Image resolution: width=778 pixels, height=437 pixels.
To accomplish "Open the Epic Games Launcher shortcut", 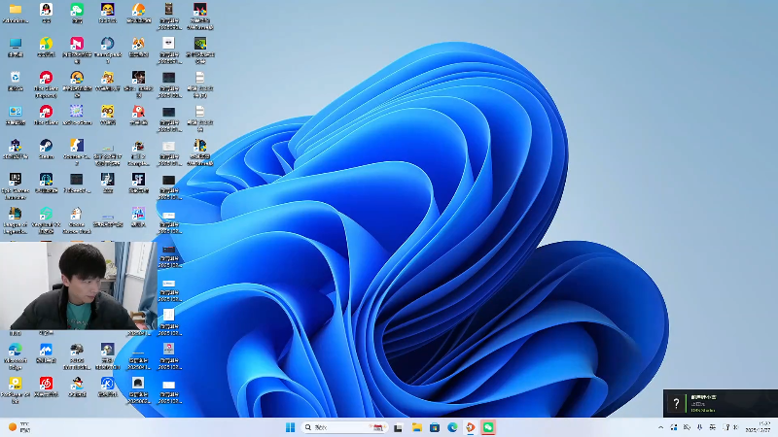I will click(x=15, y=181).
